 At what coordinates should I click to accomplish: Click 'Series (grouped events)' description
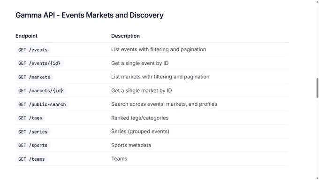pos(140,132)
